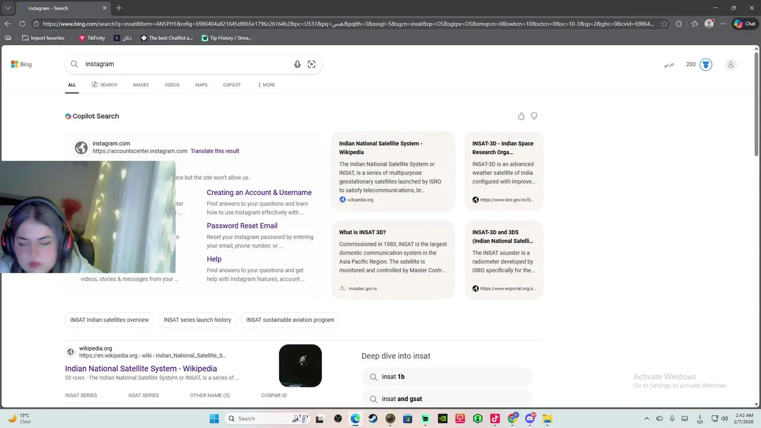
Task: Open clock and date 1:42 AM
Action: (x=744, y=418)
